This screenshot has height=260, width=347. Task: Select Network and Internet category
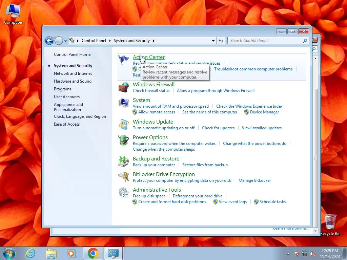click(73, 73)
